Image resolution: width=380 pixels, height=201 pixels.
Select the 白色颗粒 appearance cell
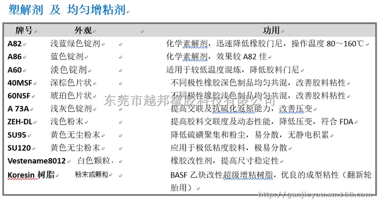coord(94,161)
